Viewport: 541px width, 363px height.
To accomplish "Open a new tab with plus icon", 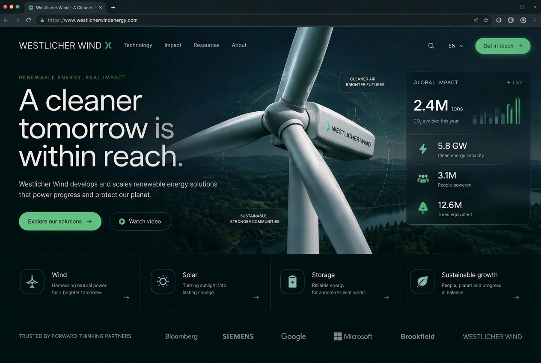I will pyautogui.click(x=113, y=7).
